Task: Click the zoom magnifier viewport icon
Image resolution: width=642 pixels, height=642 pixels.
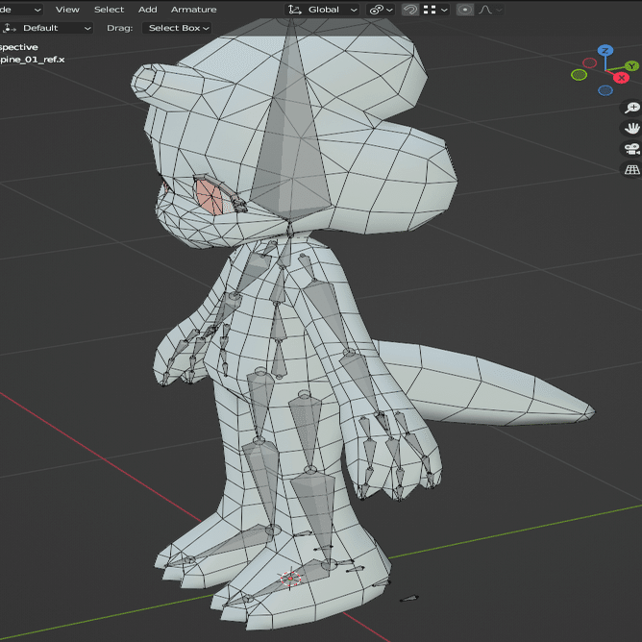Action: point(631,108)
